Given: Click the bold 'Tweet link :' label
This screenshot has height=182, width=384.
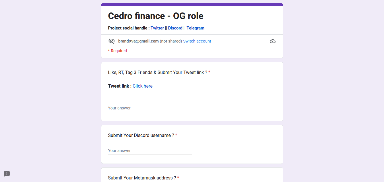Looking at the screenshot, I should coord(120,86).
